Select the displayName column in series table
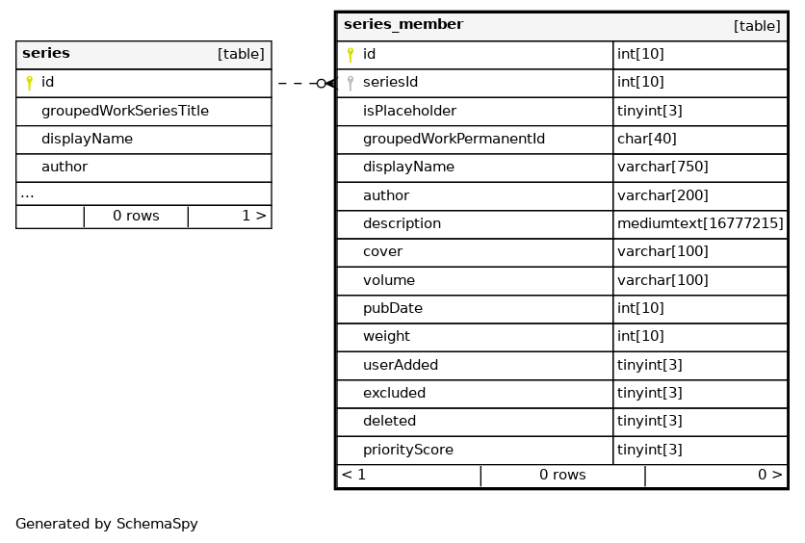The width and height of the screenshot is (805, 543). click(x=87, y=139)
